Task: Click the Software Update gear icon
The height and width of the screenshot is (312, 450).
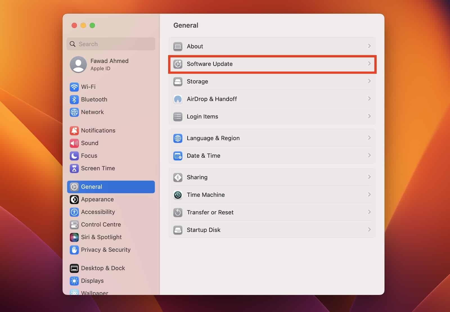Action: (x=178, y=64)
